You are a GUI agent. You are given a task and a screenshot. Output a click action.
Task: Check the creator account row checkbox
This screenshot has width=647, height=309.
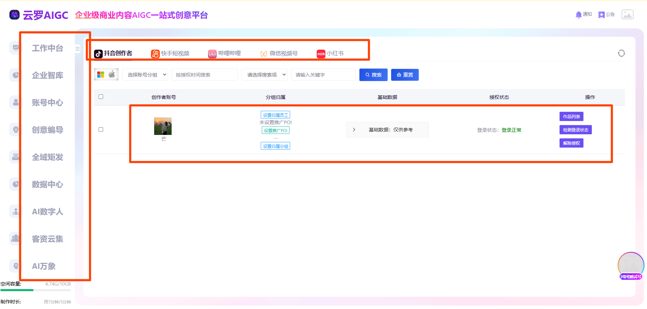click(101, 130)
